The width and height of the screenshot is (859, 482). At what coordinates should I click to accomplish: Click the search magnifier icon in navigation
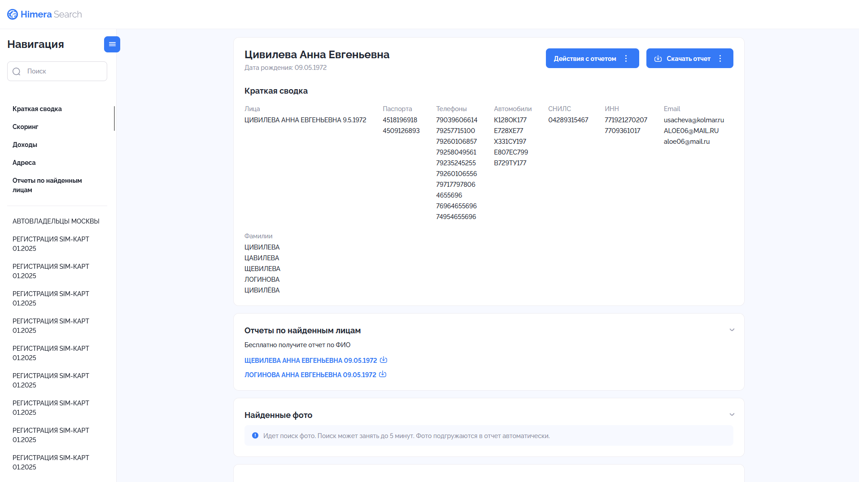click(17, 72)
